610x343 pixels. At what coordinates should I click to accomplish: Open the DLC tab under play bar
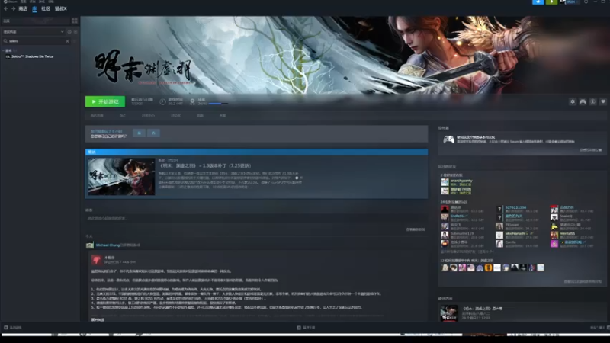click(x=123, y=116)
